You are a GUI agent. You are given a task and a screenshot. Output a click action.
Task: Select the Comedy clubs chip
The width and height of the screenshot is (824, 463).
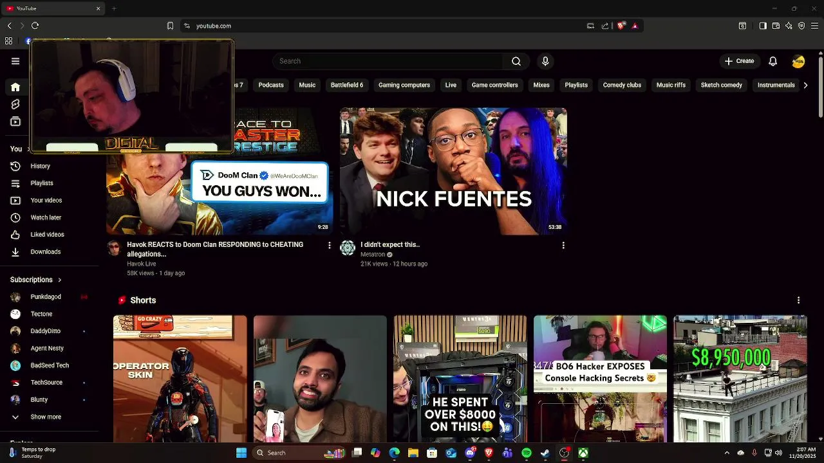pyautogui.click(x=622, y=85)
